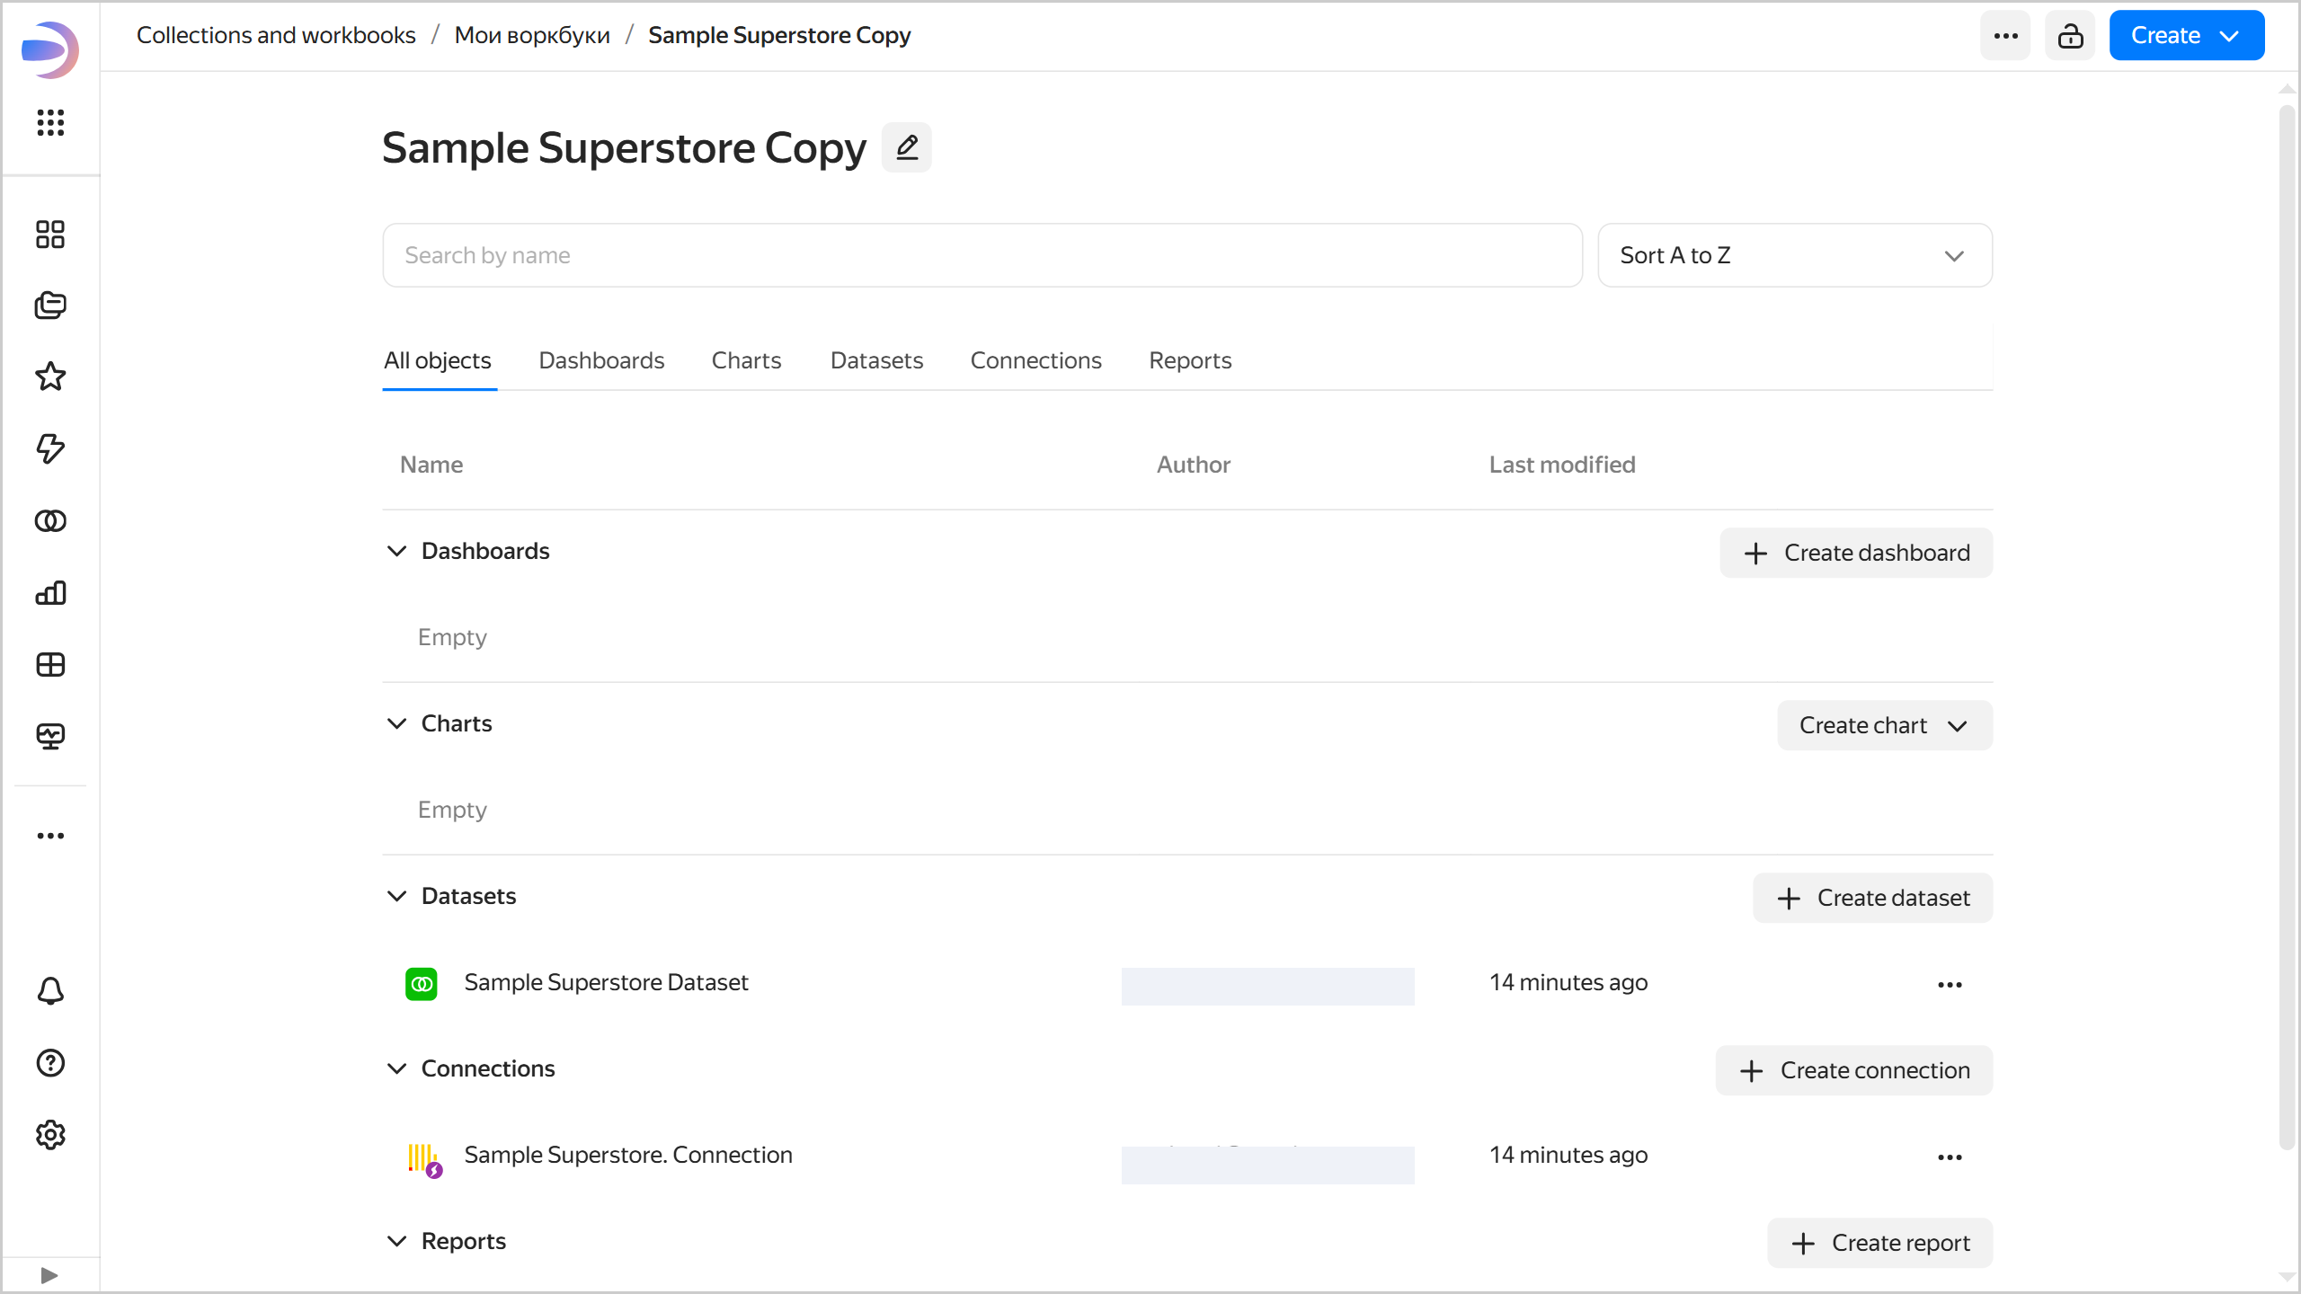The image size is (2301, 1294).
Task: Click the notifications bell icon
Action: tap(50, 991)
